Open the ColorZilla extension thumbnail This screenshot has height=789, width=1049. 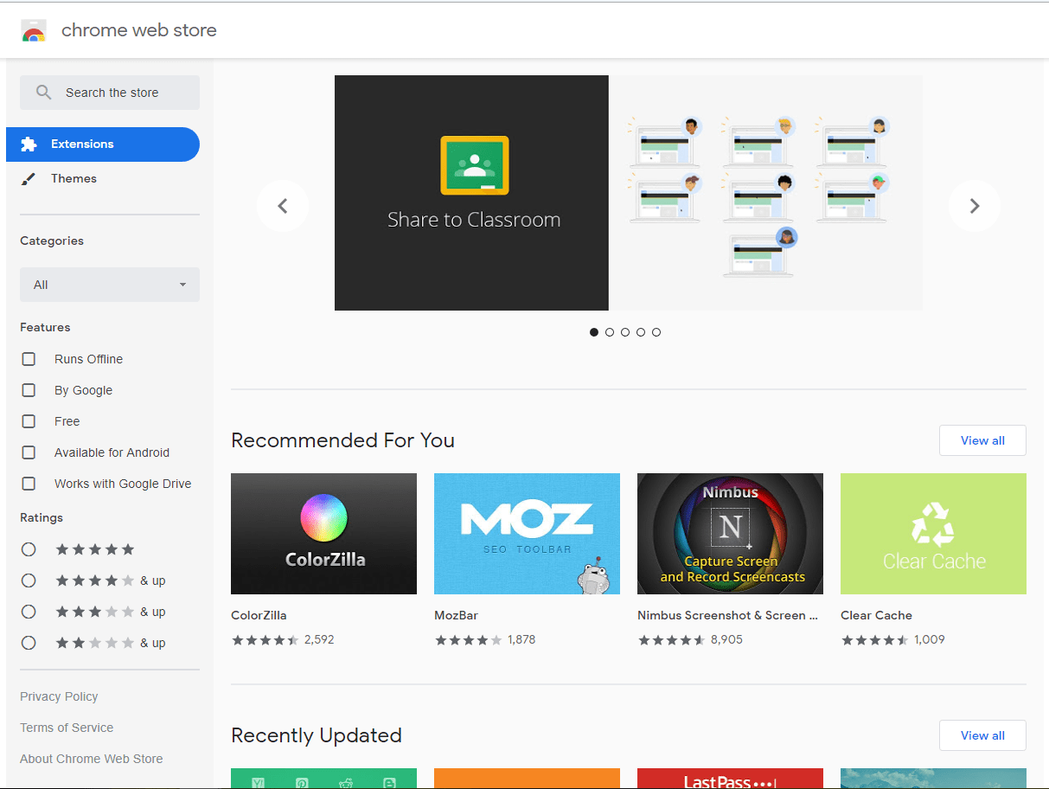tap(323, 534)
